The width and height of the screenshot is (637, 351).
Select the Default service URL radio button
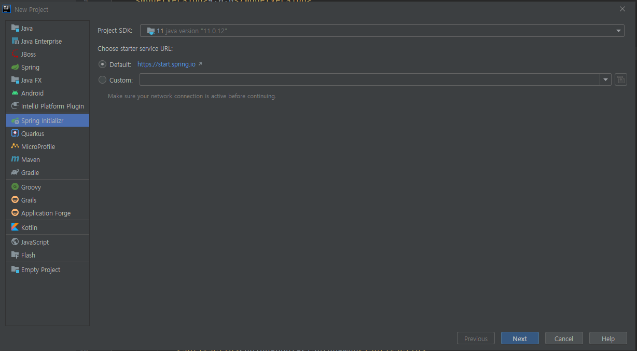pyautogui.click(x=102, y=64)
